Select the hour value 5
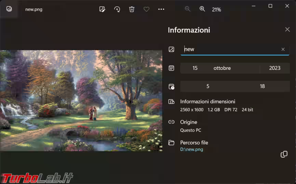This screenshot has height=184, width=296. click(x=208, y=86)
